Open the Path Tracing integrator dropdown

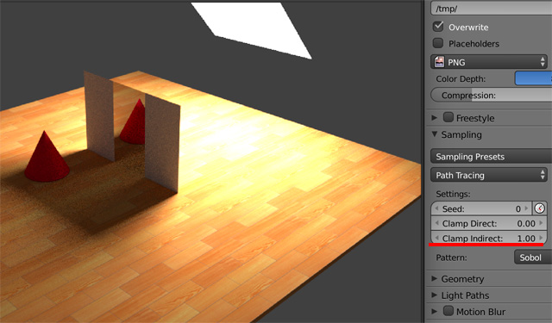(x=489, y=175)
